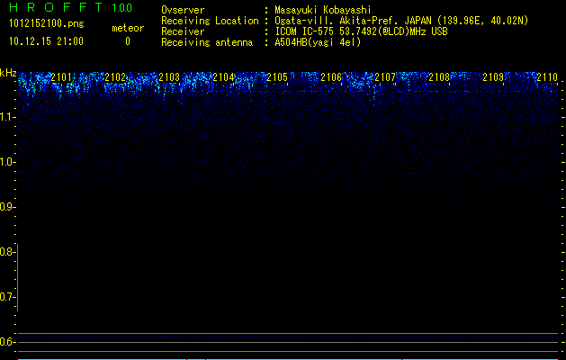Select antenna value A504HB(yagi 4el)
Screen dimensions: 566x360
click(x=318, y=42)
